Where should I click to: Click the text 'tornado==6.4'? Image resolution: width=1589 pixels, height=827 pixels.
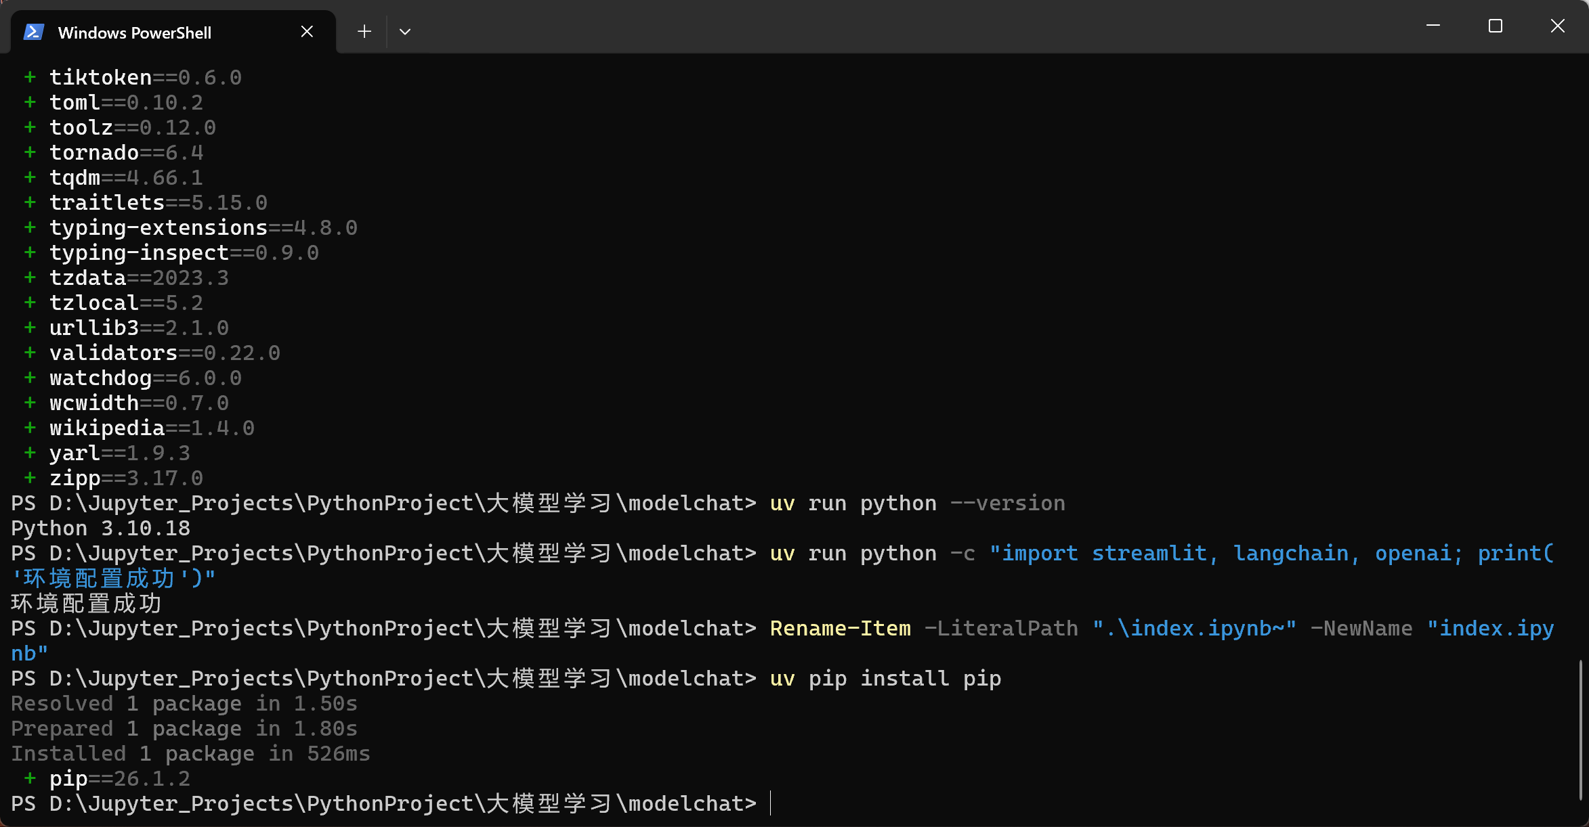[126, 152]
